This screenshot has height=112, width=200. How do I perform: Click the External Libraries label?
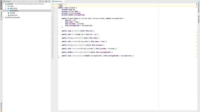coord(14,17)
